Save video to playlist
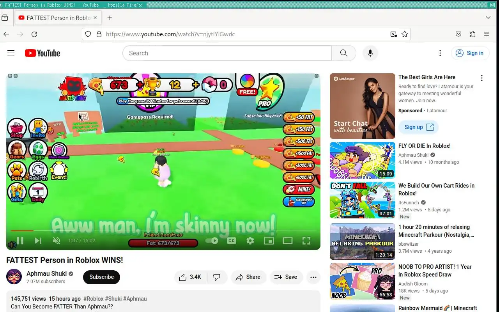Viewport: 499px width, 312px height. (x=286, y=277)
